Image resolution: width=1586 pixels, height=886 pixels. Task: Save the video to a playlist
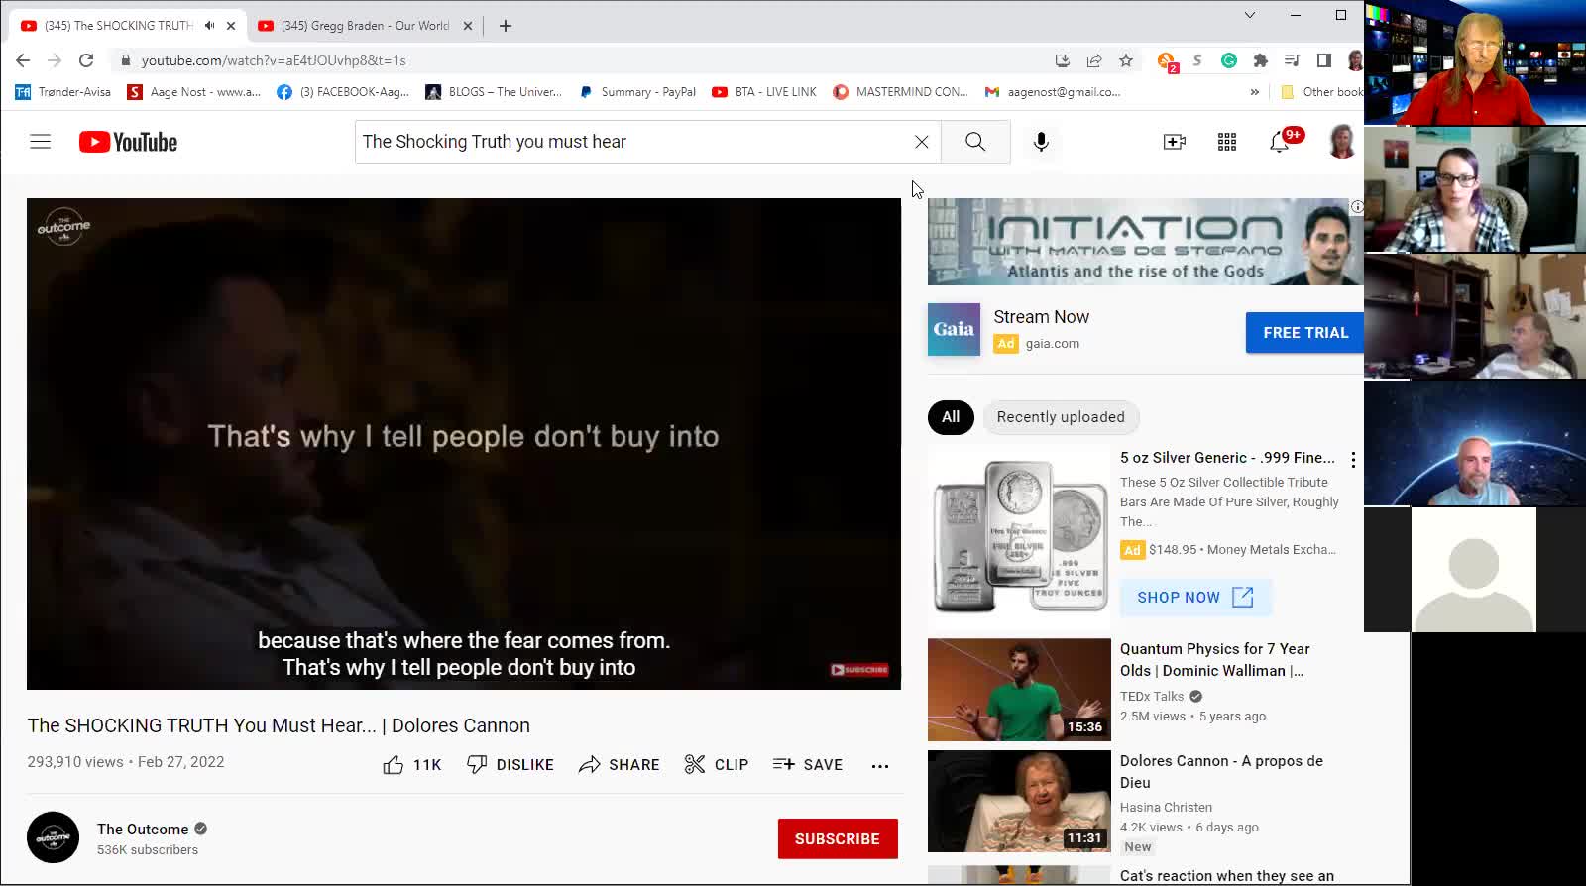(x=807, y=765)
